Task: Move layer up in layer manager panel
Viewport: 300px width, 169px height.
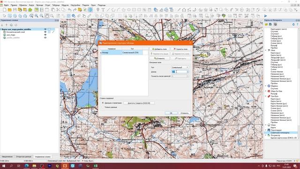Action: pyautogui.click(x=7, y=25)
